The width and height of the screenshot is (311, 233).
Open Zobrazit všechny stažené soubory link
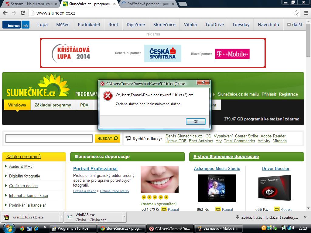coord(270,217)
